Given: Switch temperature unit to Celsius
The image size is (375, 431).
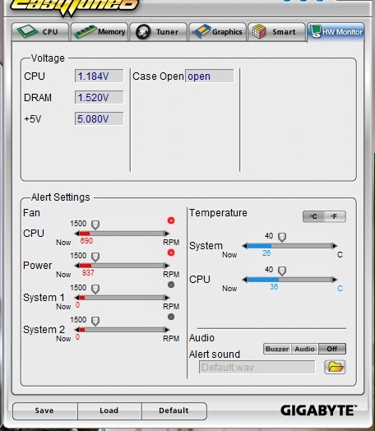Looking at the screenshot, I should pos(313,216).
